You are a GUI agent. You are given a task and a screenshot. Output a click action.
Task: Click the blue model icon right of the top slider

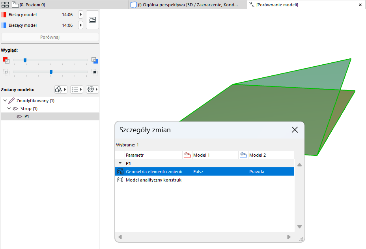pos(95,60)
